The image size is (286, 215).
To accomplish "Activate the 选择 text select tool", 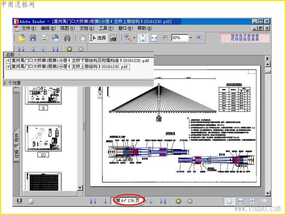I will click(x=98, y=38).
